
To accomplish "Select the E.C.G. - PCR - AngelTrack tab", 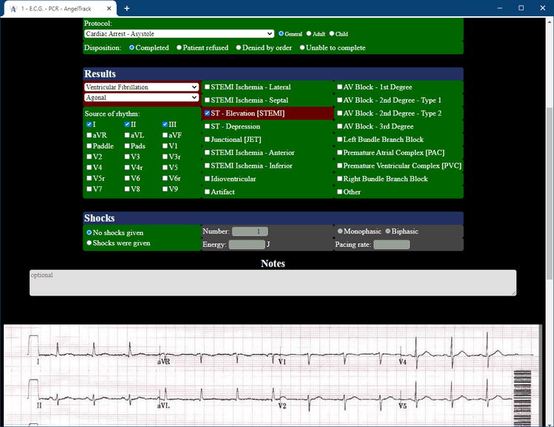I will pyautogui.click(x=60, y=8).
